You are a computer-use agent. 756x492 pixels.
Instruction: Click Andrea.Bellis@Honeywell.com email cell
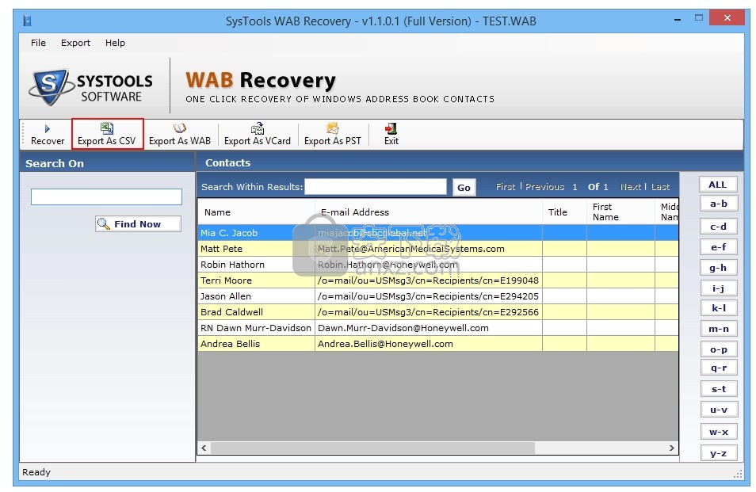429,344
